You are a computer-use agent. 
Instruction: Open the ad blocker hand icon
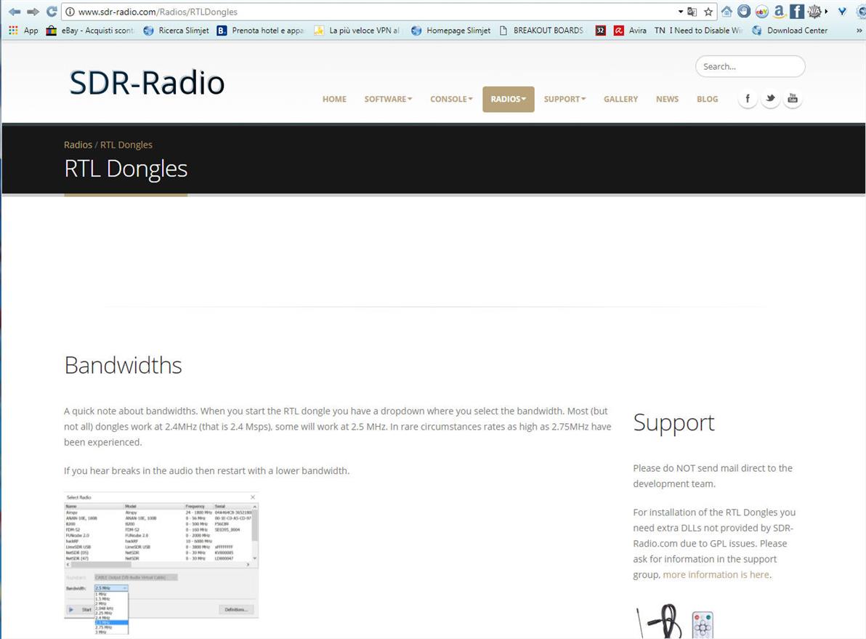(x=744, y=11)
